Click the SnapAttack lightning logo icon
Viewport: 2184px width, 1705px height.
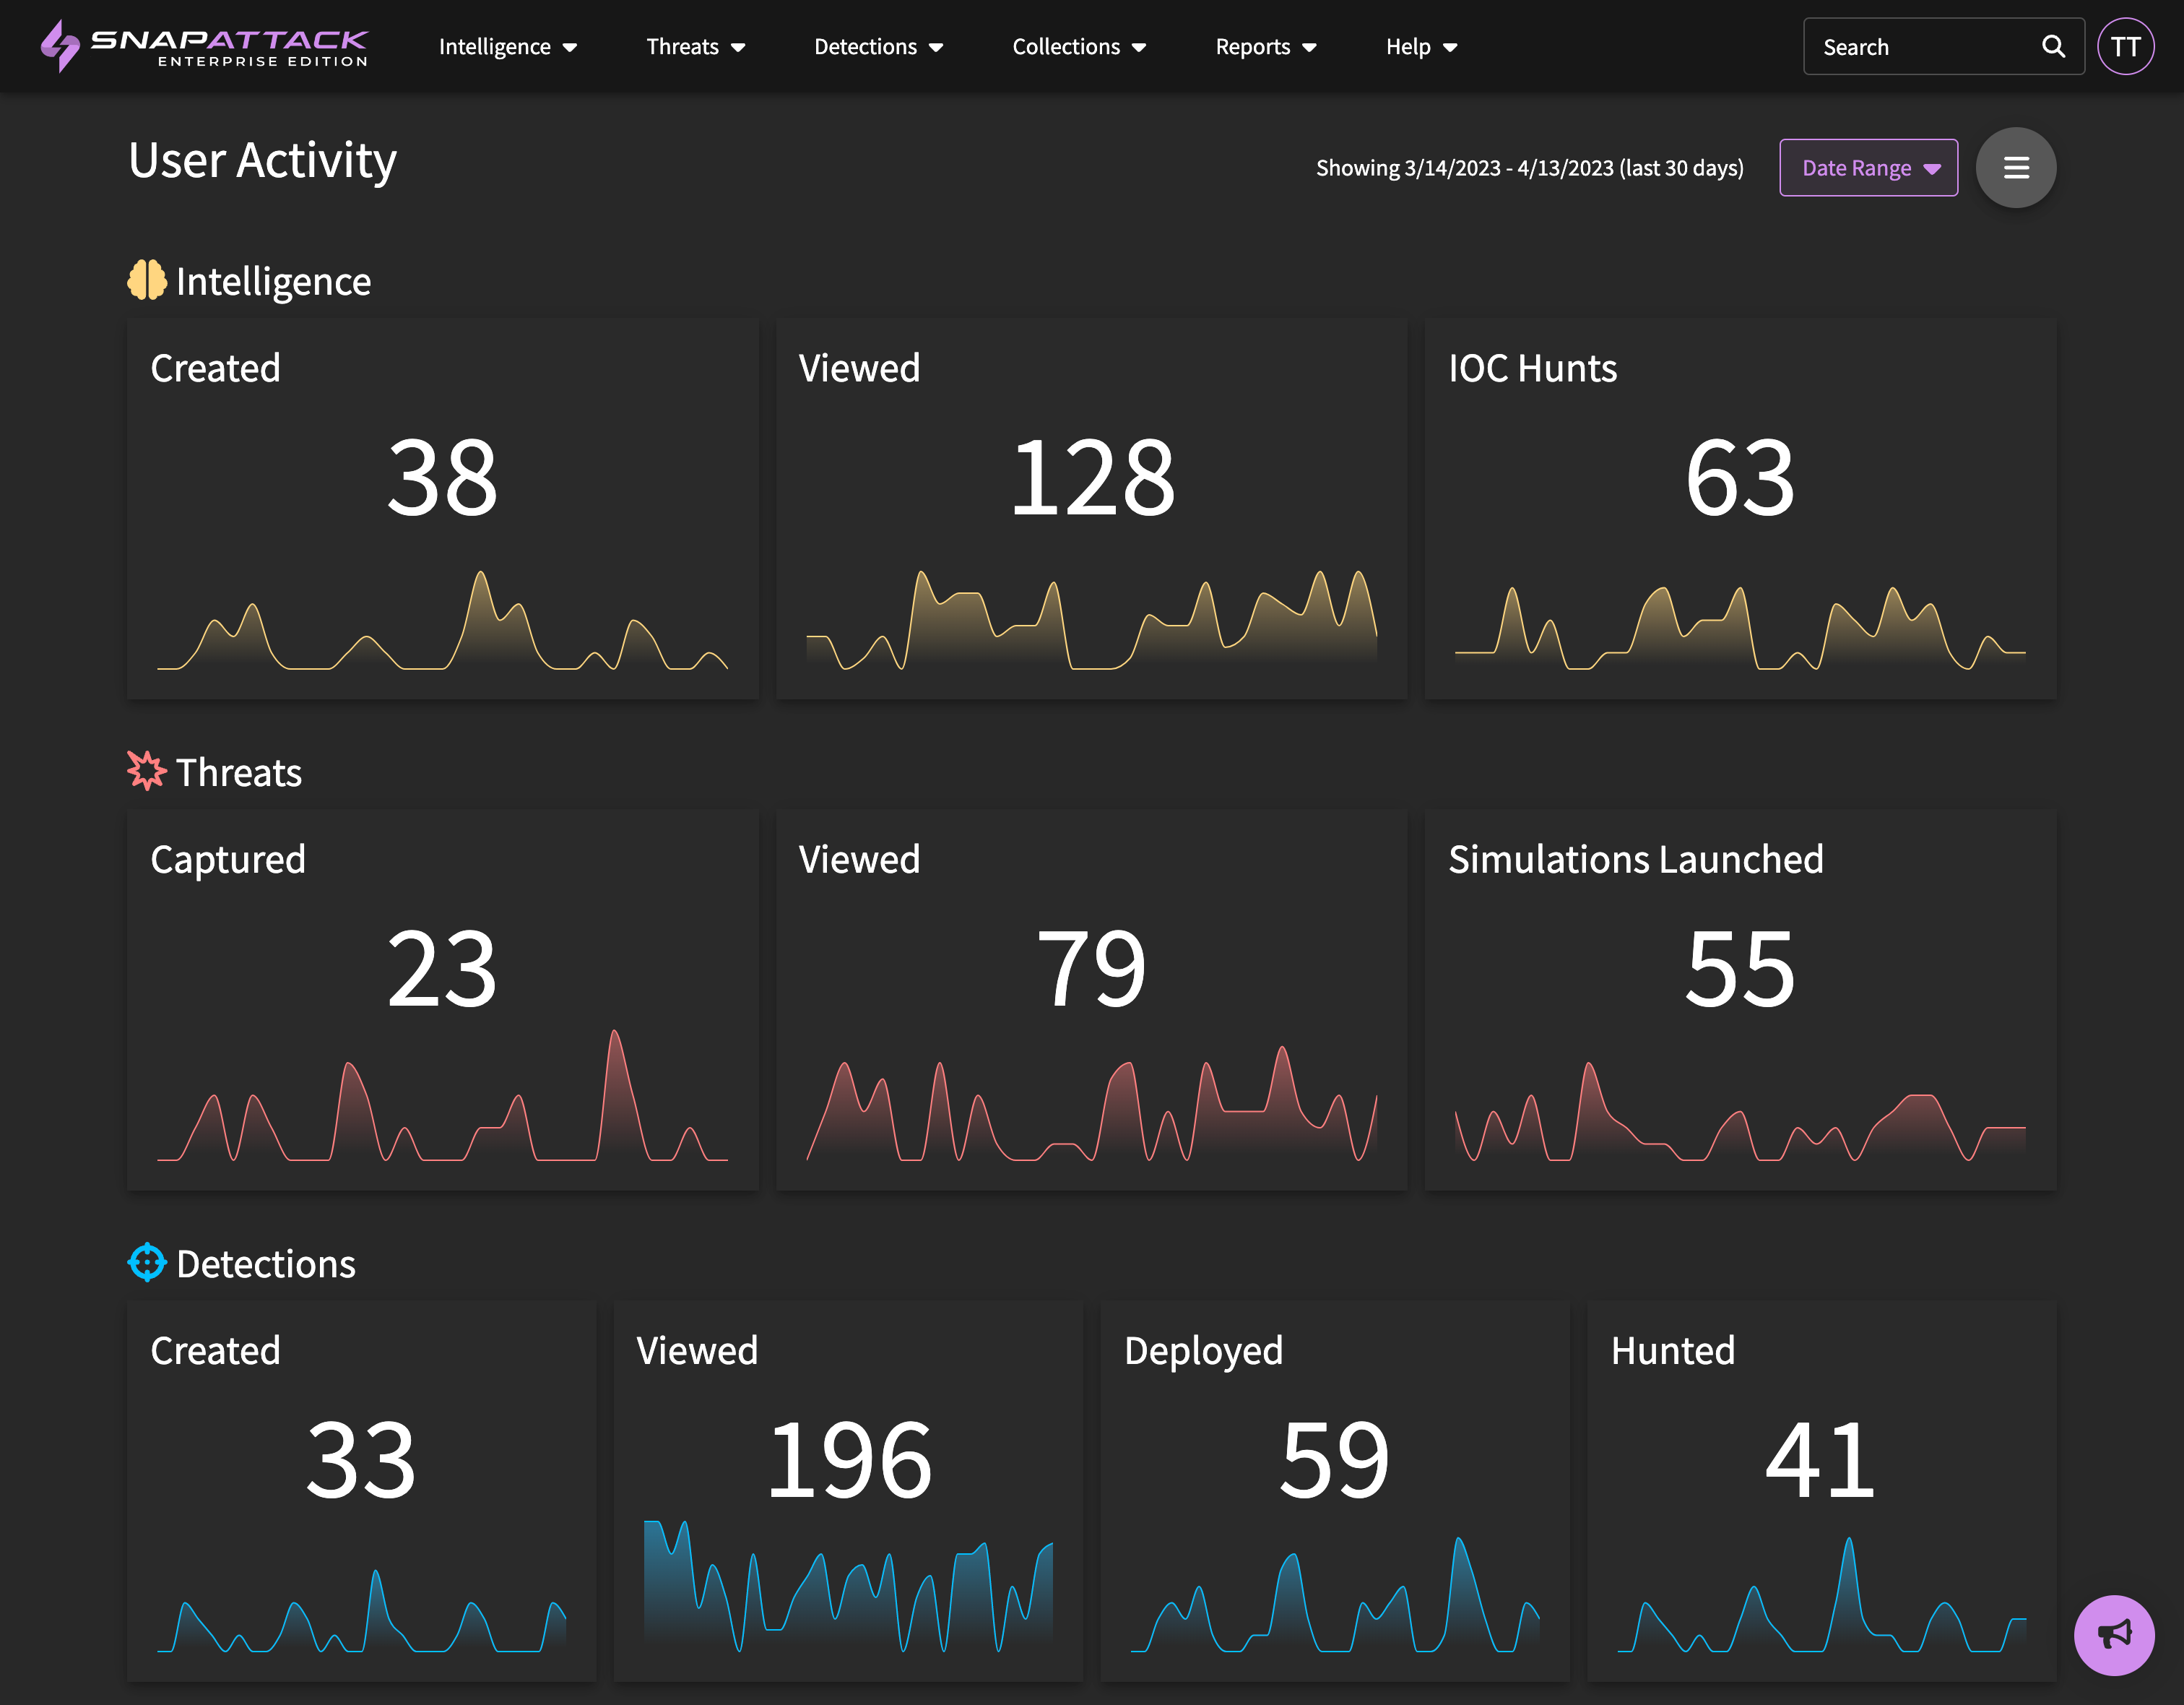click(x=59, y=46)
